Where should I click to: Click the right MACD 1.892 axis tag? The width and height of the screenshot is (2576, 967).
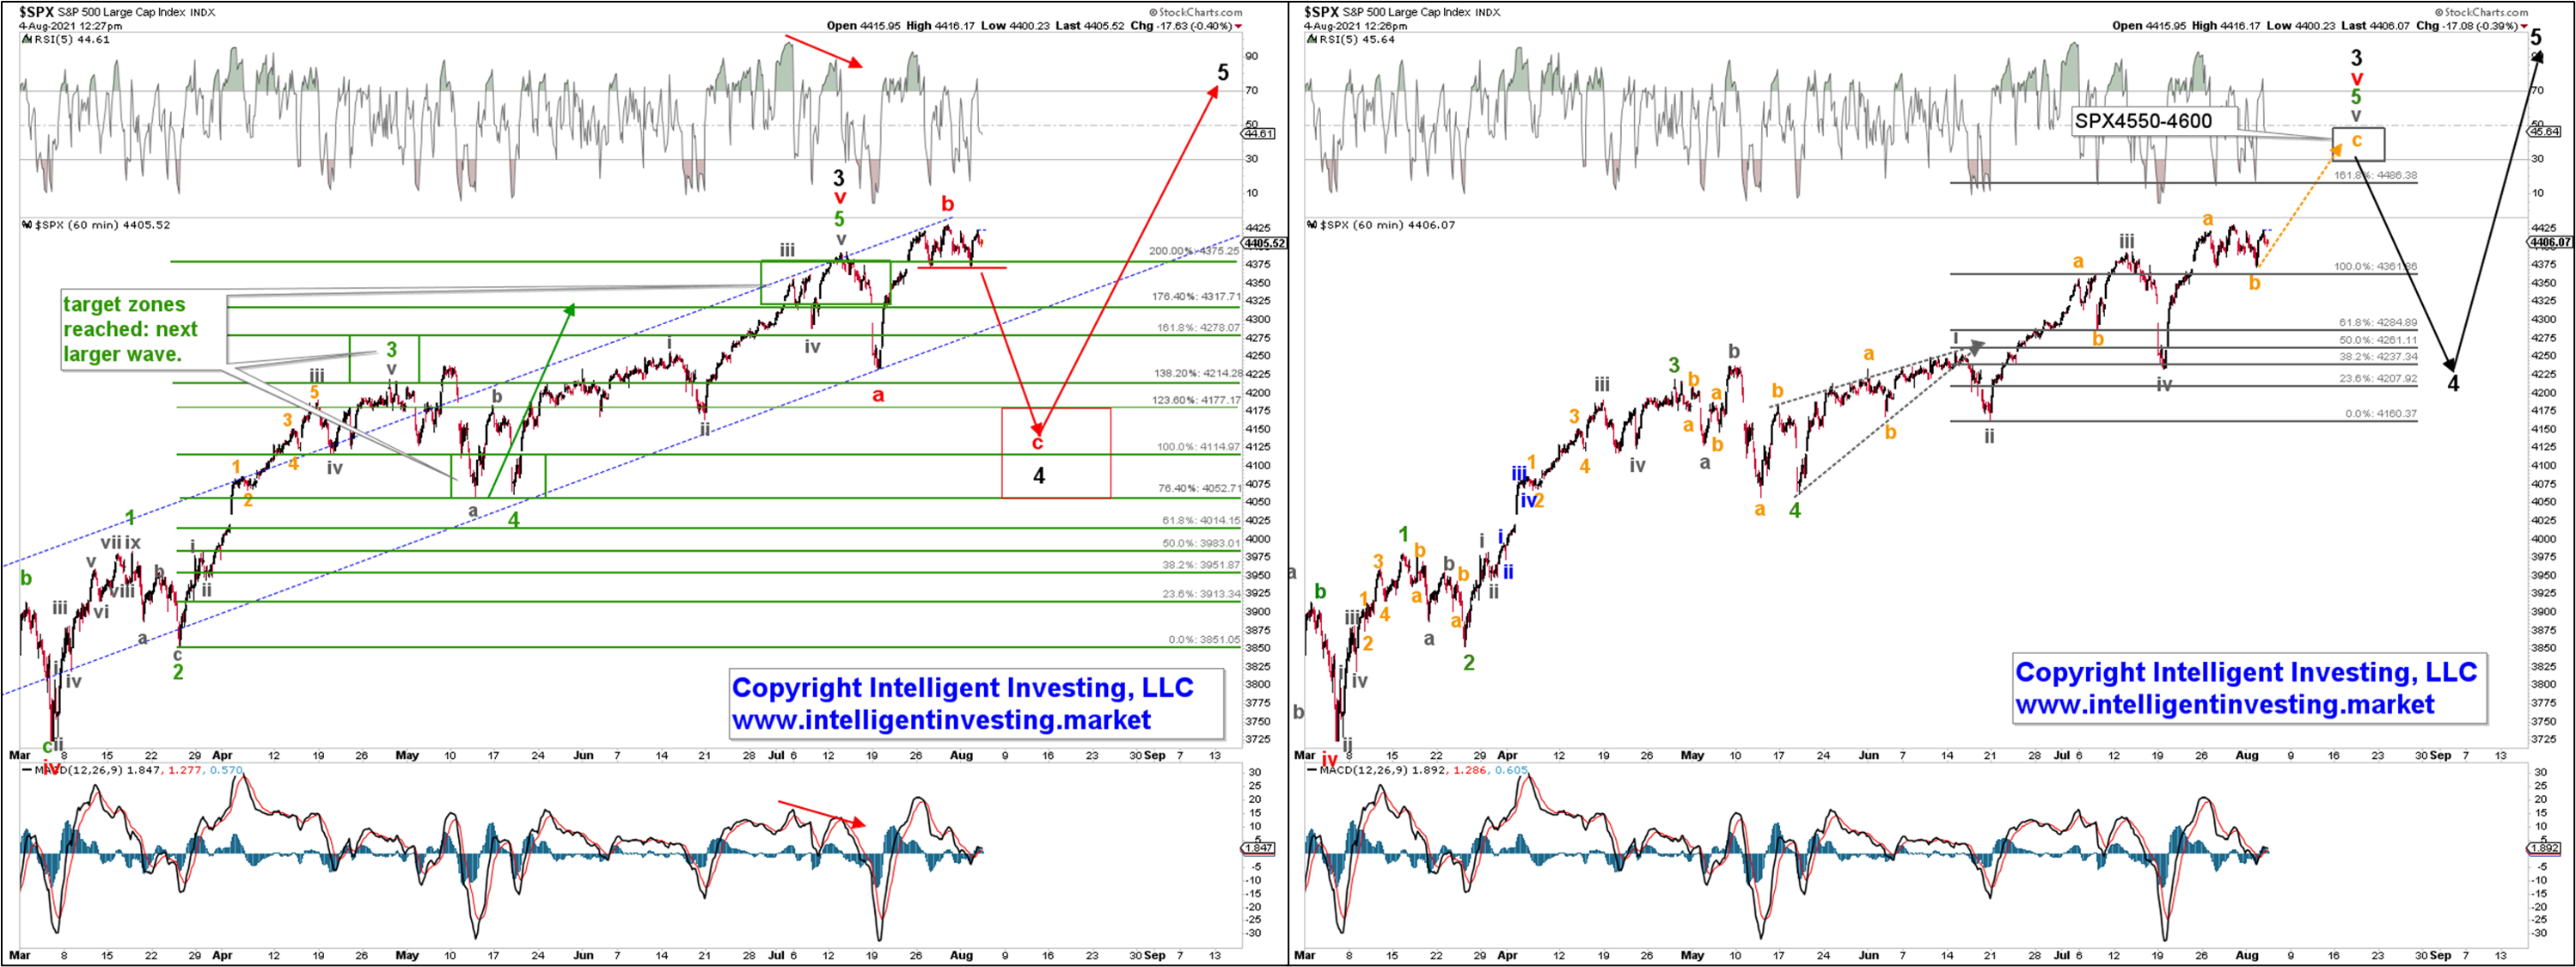pos(2544,848)
